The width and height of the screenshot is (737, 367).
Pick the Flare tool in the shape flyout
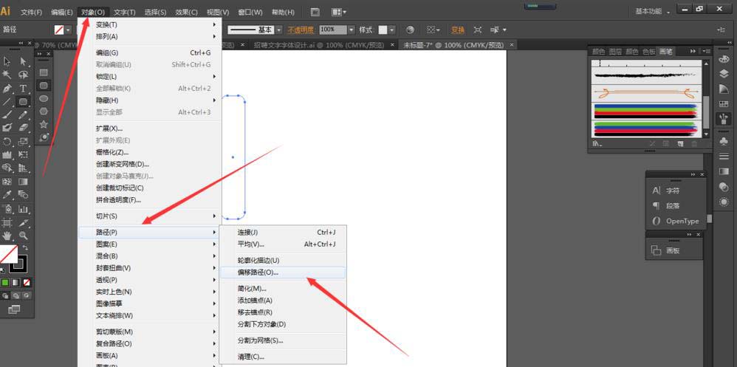44,137
